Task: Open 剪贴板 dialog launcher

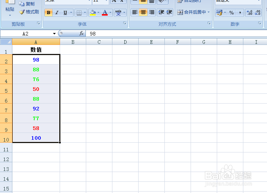Action: (x=39, y=24)
